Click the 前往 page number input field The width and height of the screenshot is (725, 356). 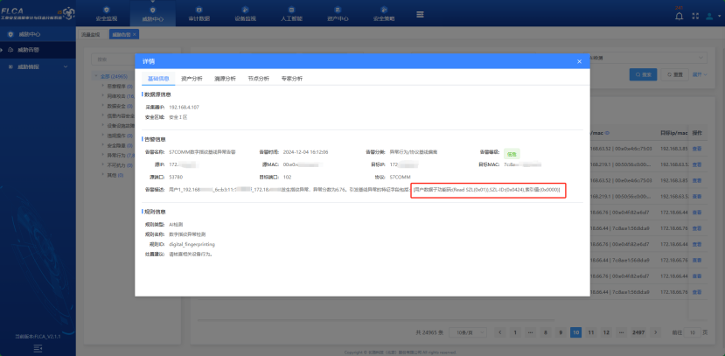click(694, 332)
